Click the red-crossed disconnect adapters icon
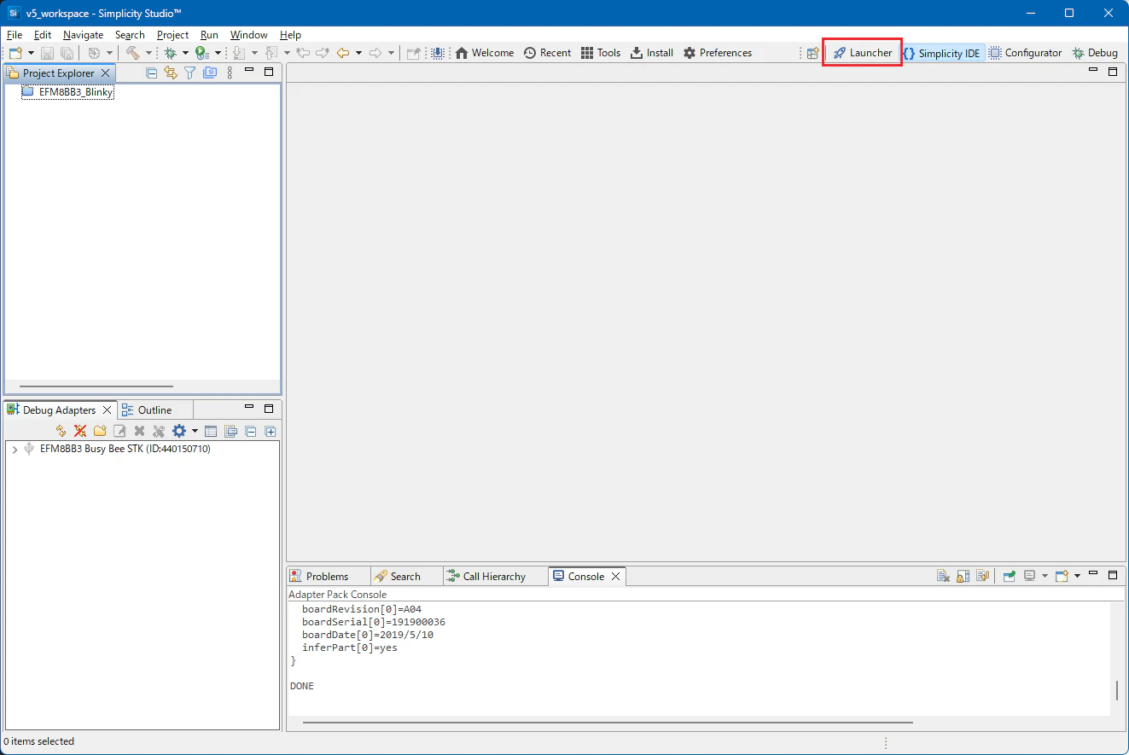1129x755 pixels. tap(80, 432)
